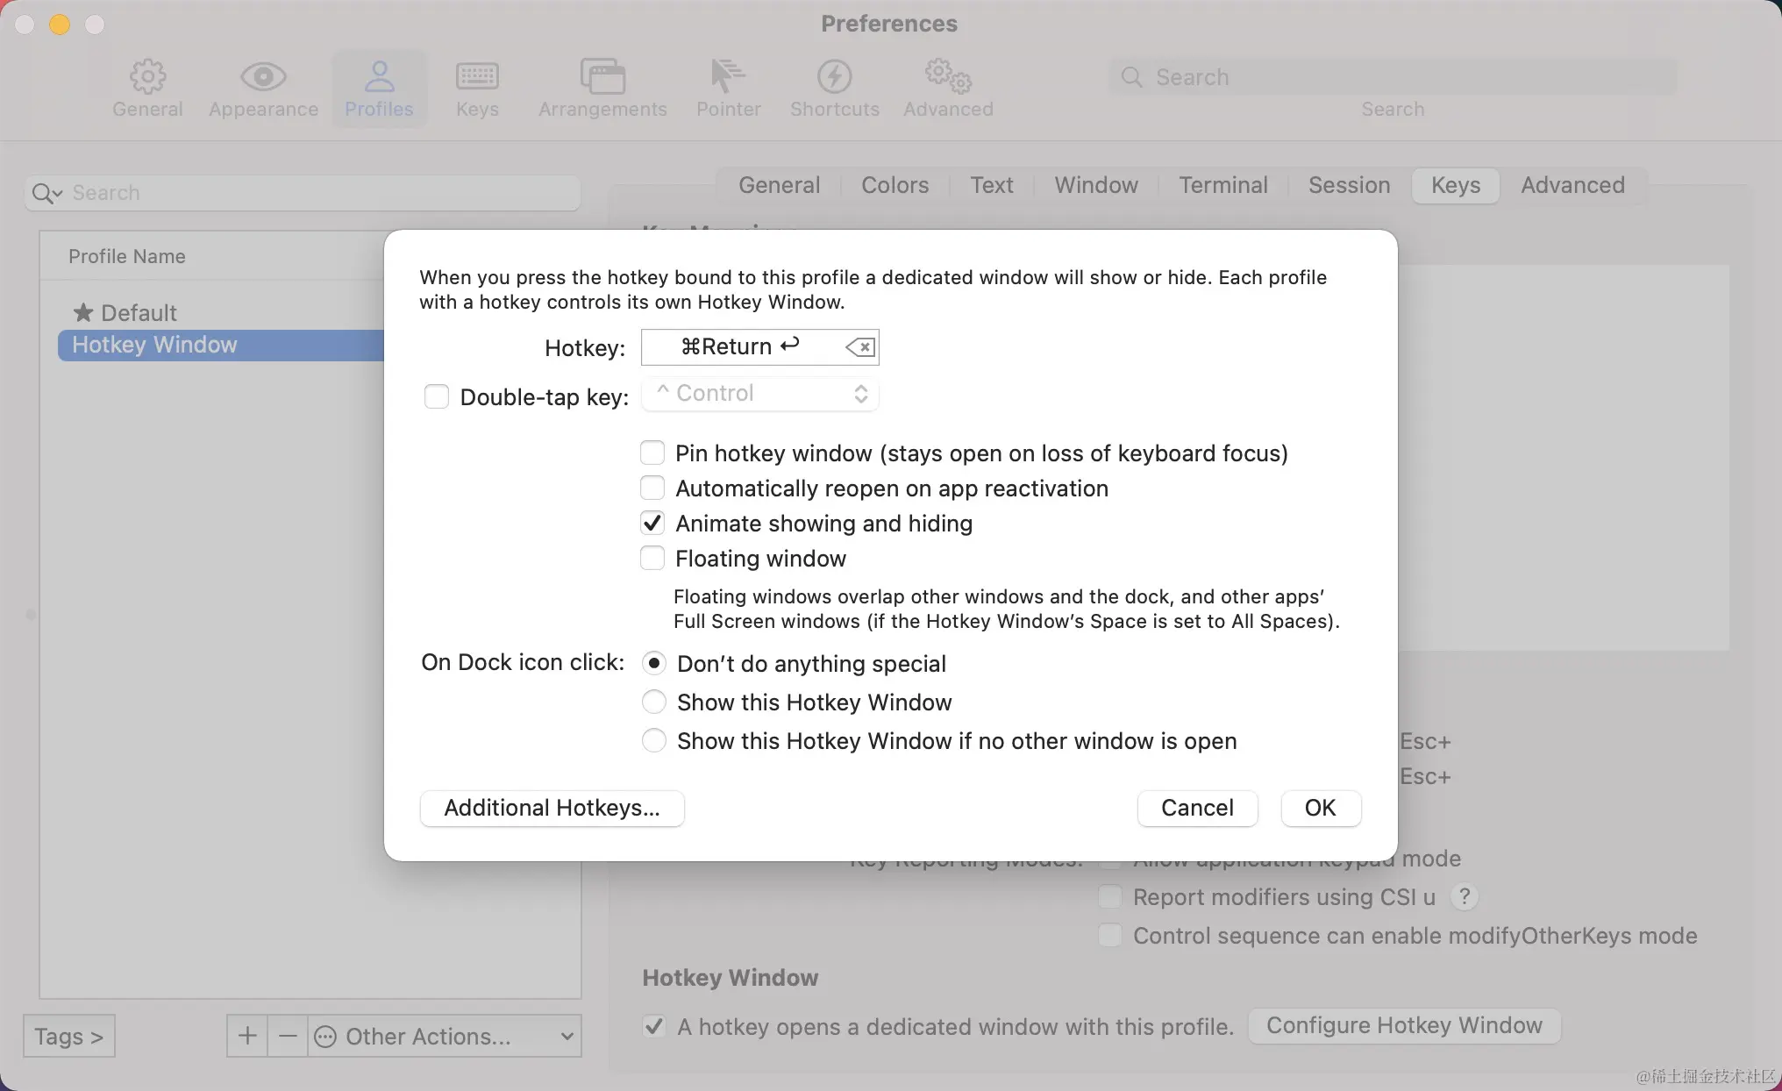Viewport: 1782px width, 1091px height.
Task: Click the Additional Hotkeys button
Action: 552,808
